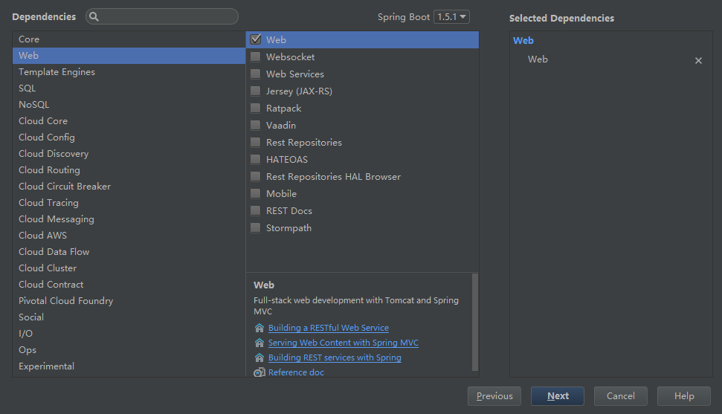The image size is (722, 414).
Task: Check the Vaadin dependency
Action: point(255,126)
